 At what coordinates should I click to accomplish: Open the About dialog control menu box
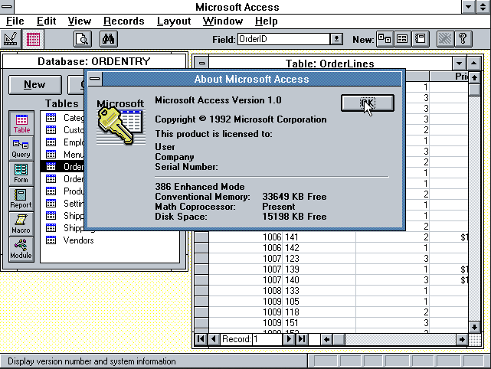(95, 79)
